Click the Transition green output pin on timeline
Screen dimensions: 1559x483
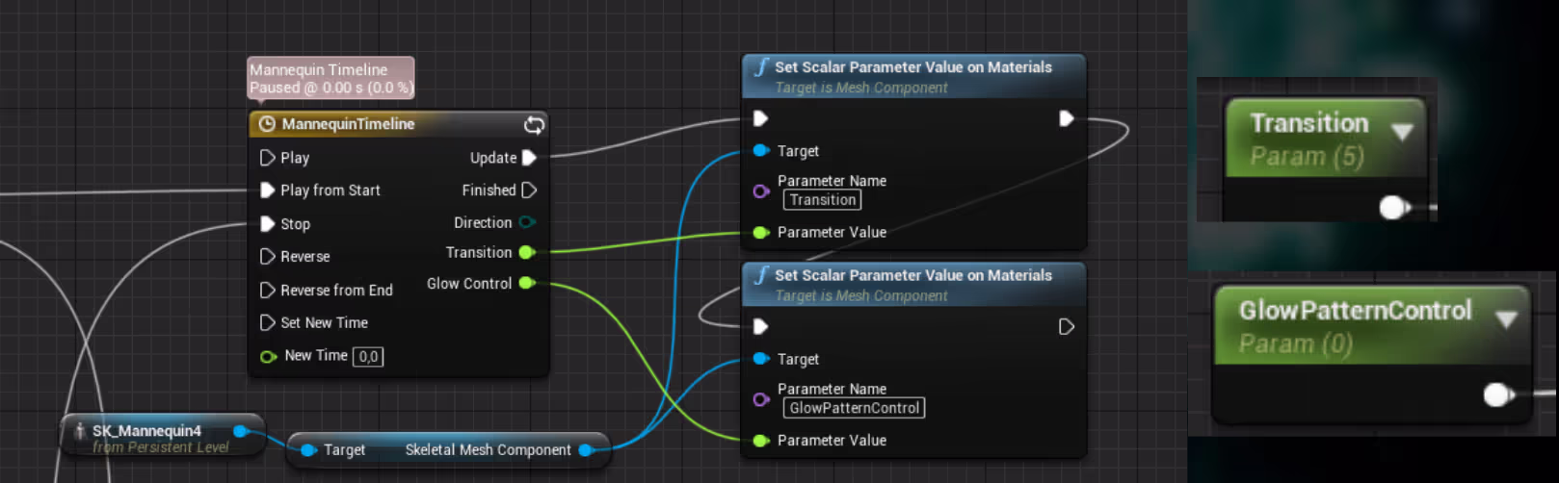(527, 252)
